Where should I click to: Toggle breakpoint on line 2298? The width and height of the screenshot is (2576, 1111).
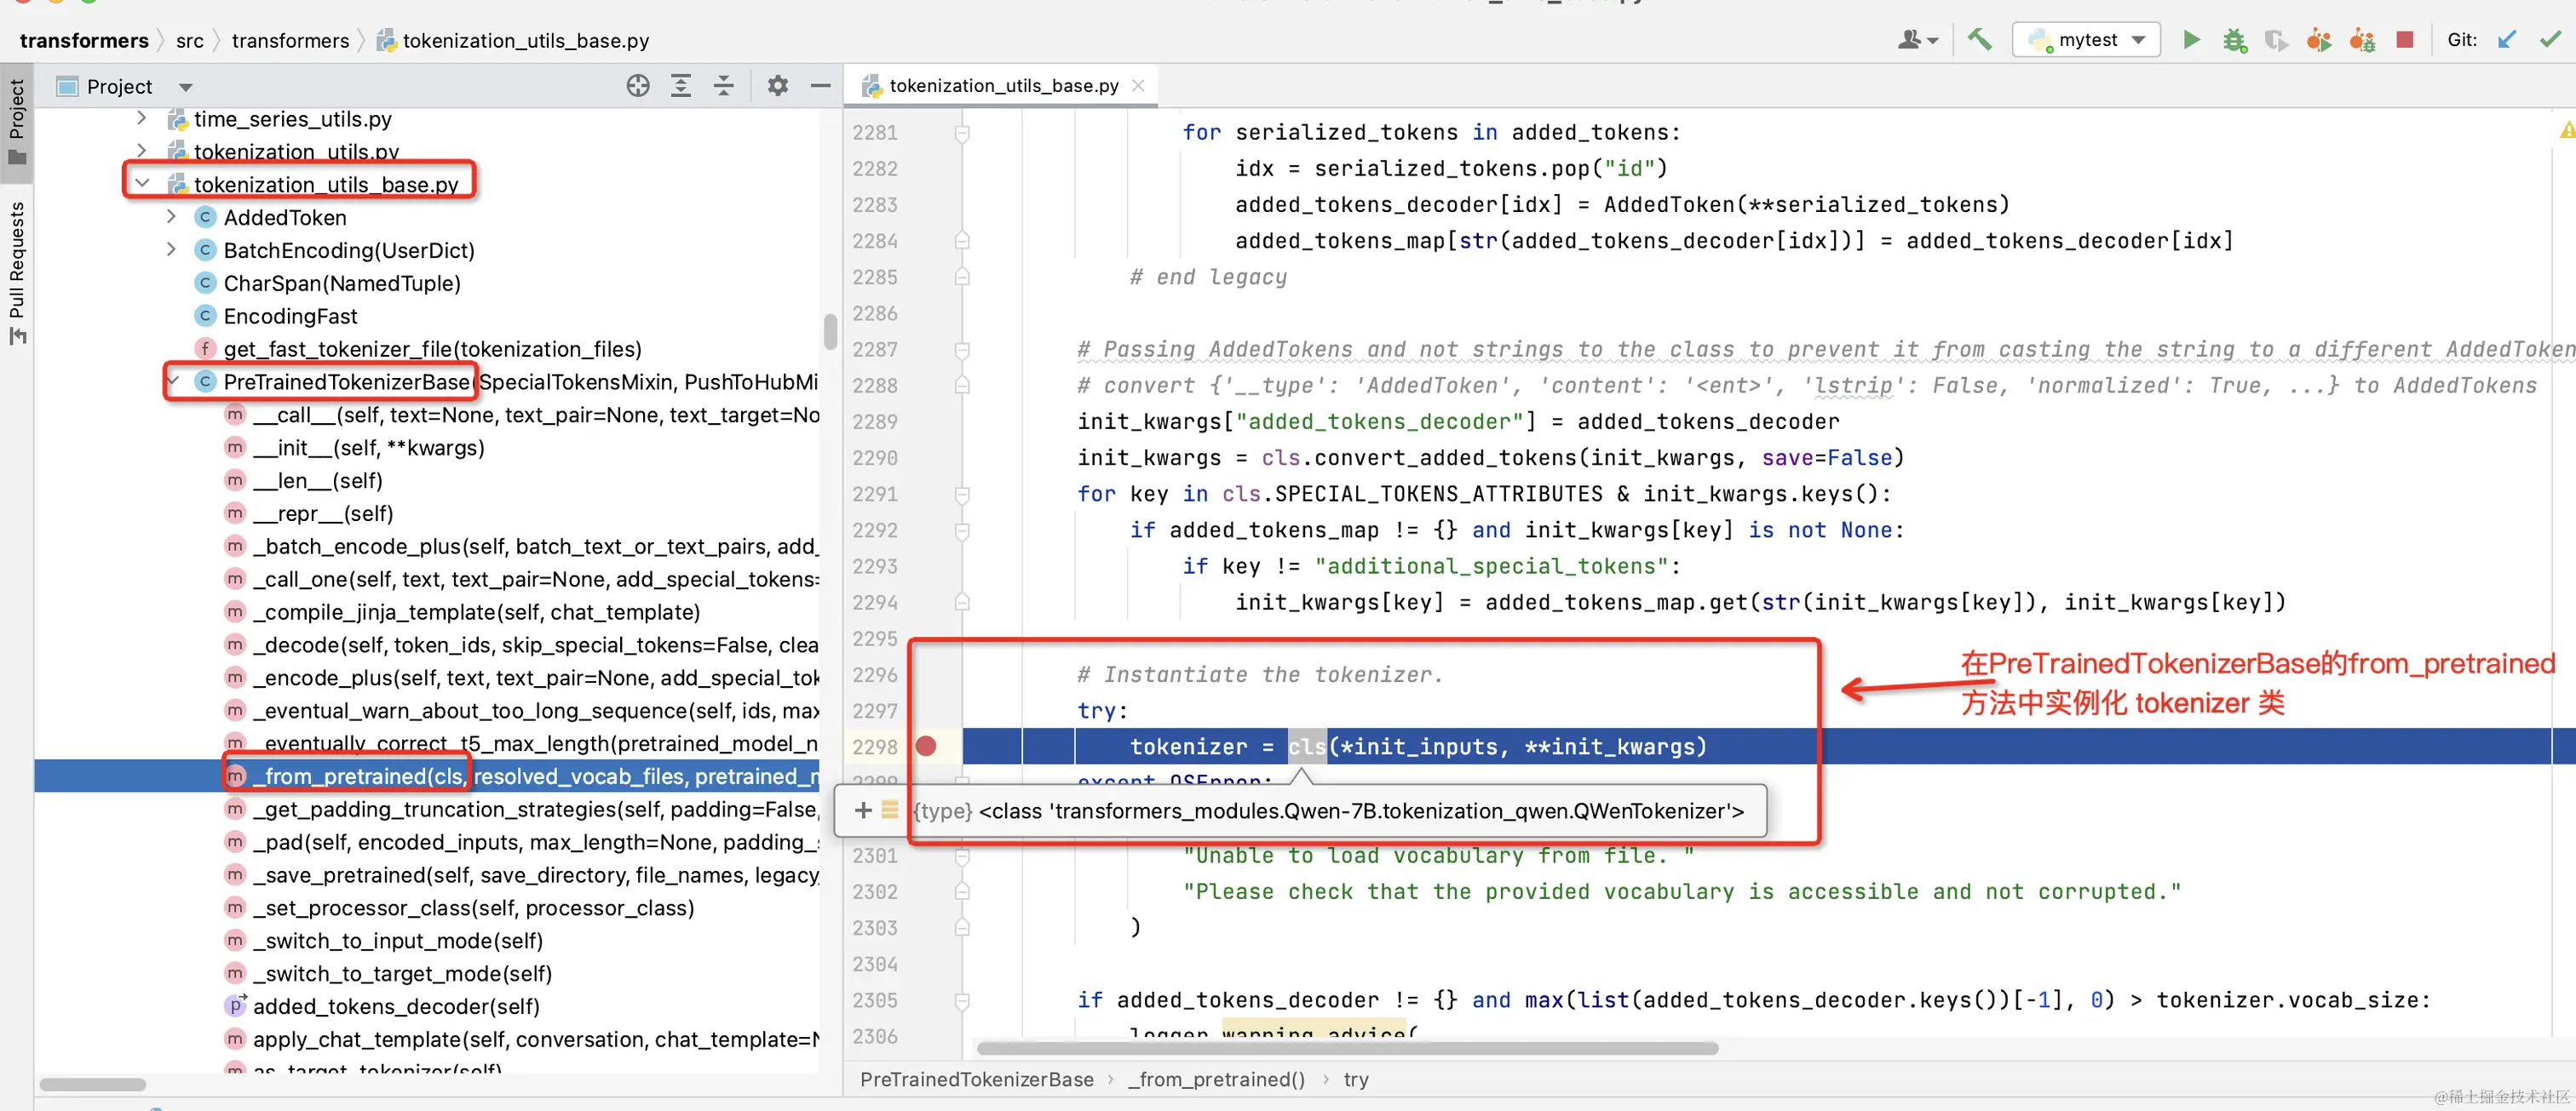(x=926, y=747)
